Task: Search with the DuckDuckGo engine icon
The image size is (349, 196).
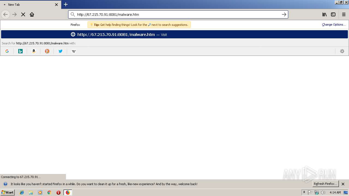Action: tap(47, 51)
